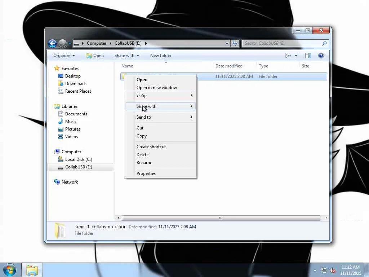This screenshot has height=277, width=369.
Task: Expand the 7-Zip submenu
Action: (160, 95)
